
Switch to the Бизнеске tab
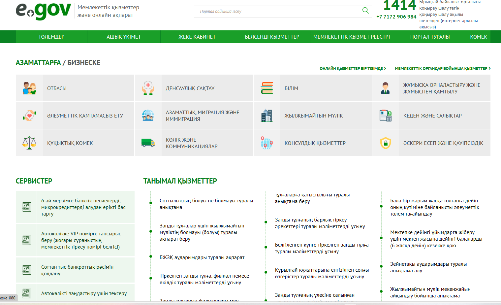point(84,62)
